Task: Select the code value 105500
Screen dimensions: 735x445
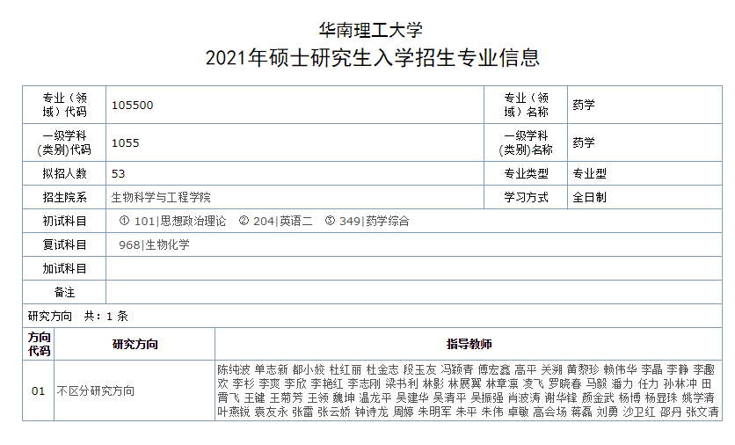Action: [x=132, y=105]
